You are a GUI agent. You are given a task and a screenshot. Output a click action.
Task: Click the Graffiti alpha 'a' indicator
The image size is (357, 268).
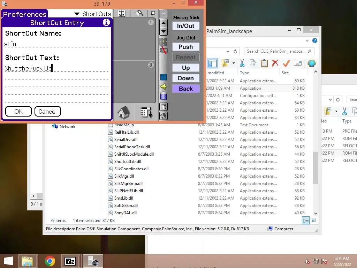click(x=151, y=65)
